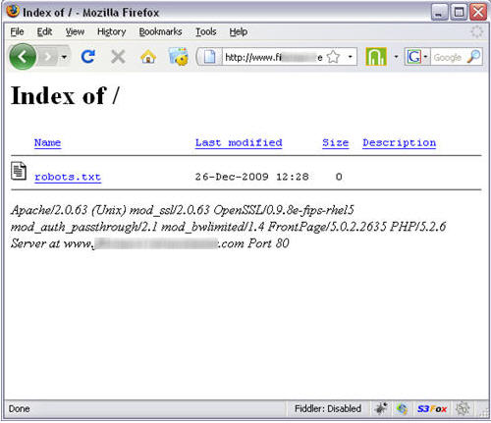Click the green arch extension icon

(376, 57)
